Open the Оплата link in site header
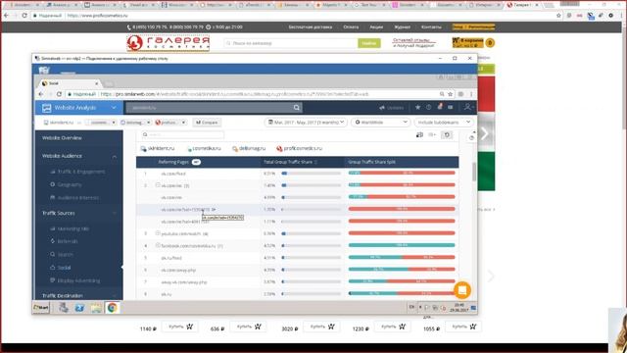 click(351, 27)
